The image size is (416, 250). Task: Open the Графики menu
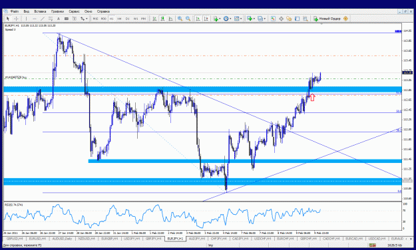coord(57,11)
